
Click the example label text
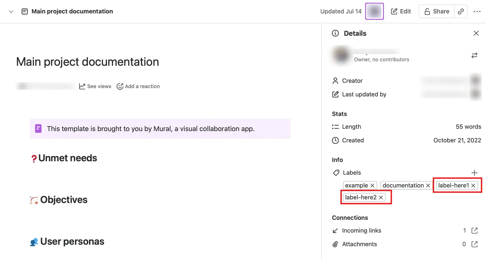click(356, 185)
